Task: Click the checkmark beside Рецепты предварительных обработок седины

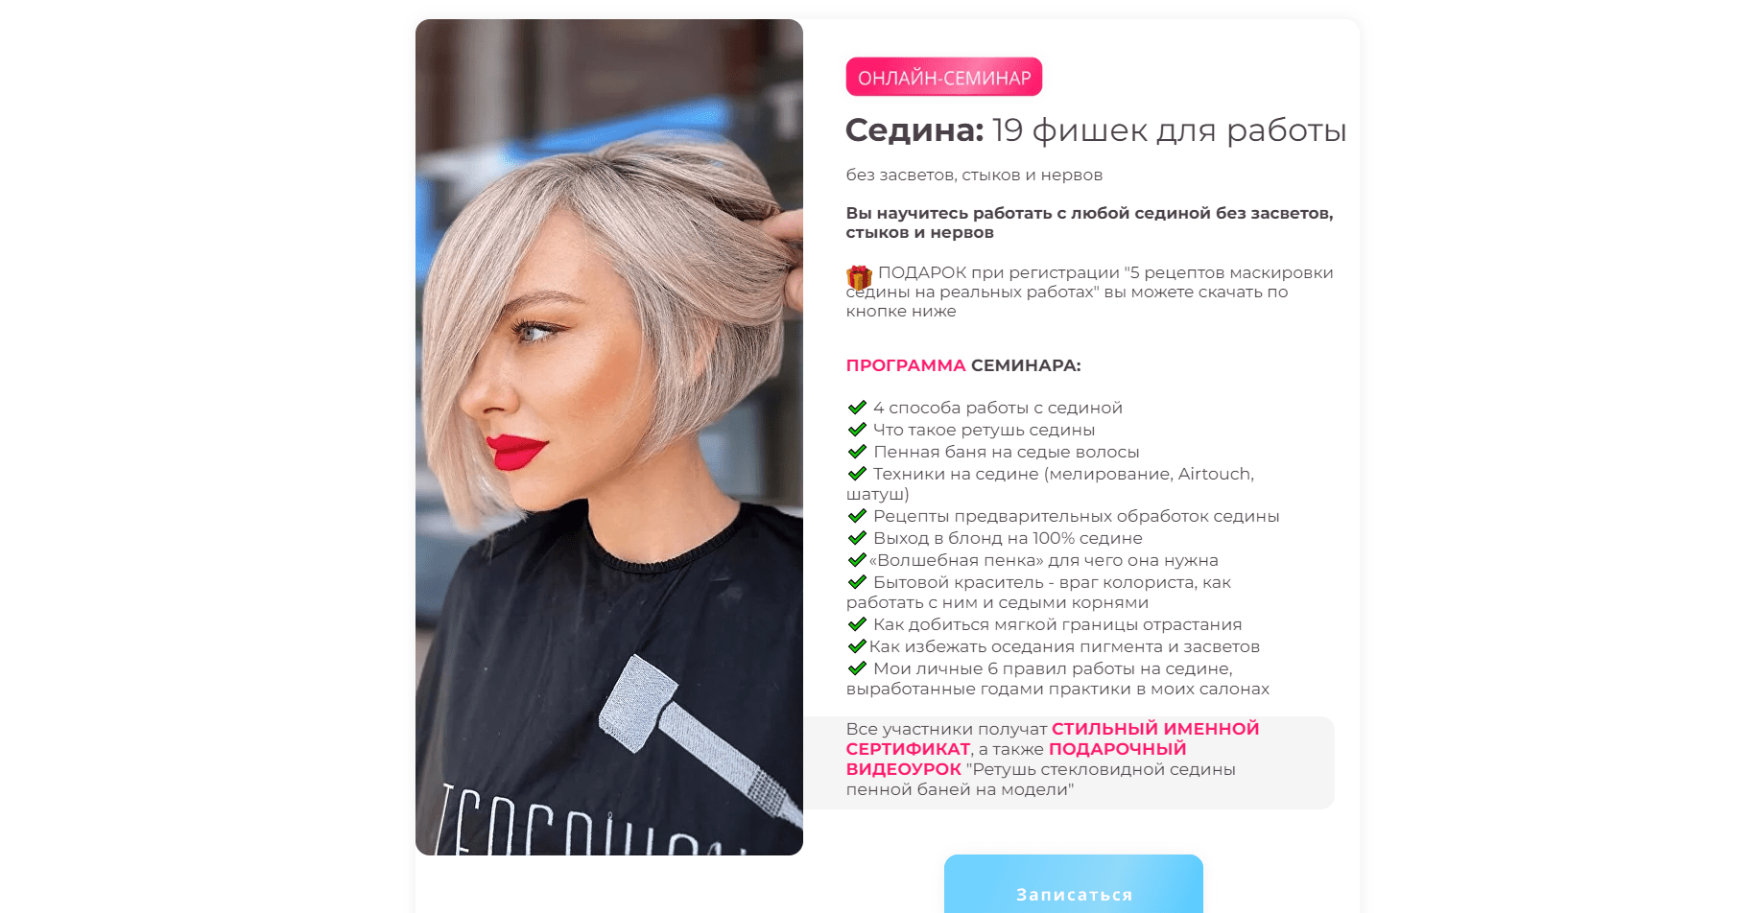Action: click(857, 516)
